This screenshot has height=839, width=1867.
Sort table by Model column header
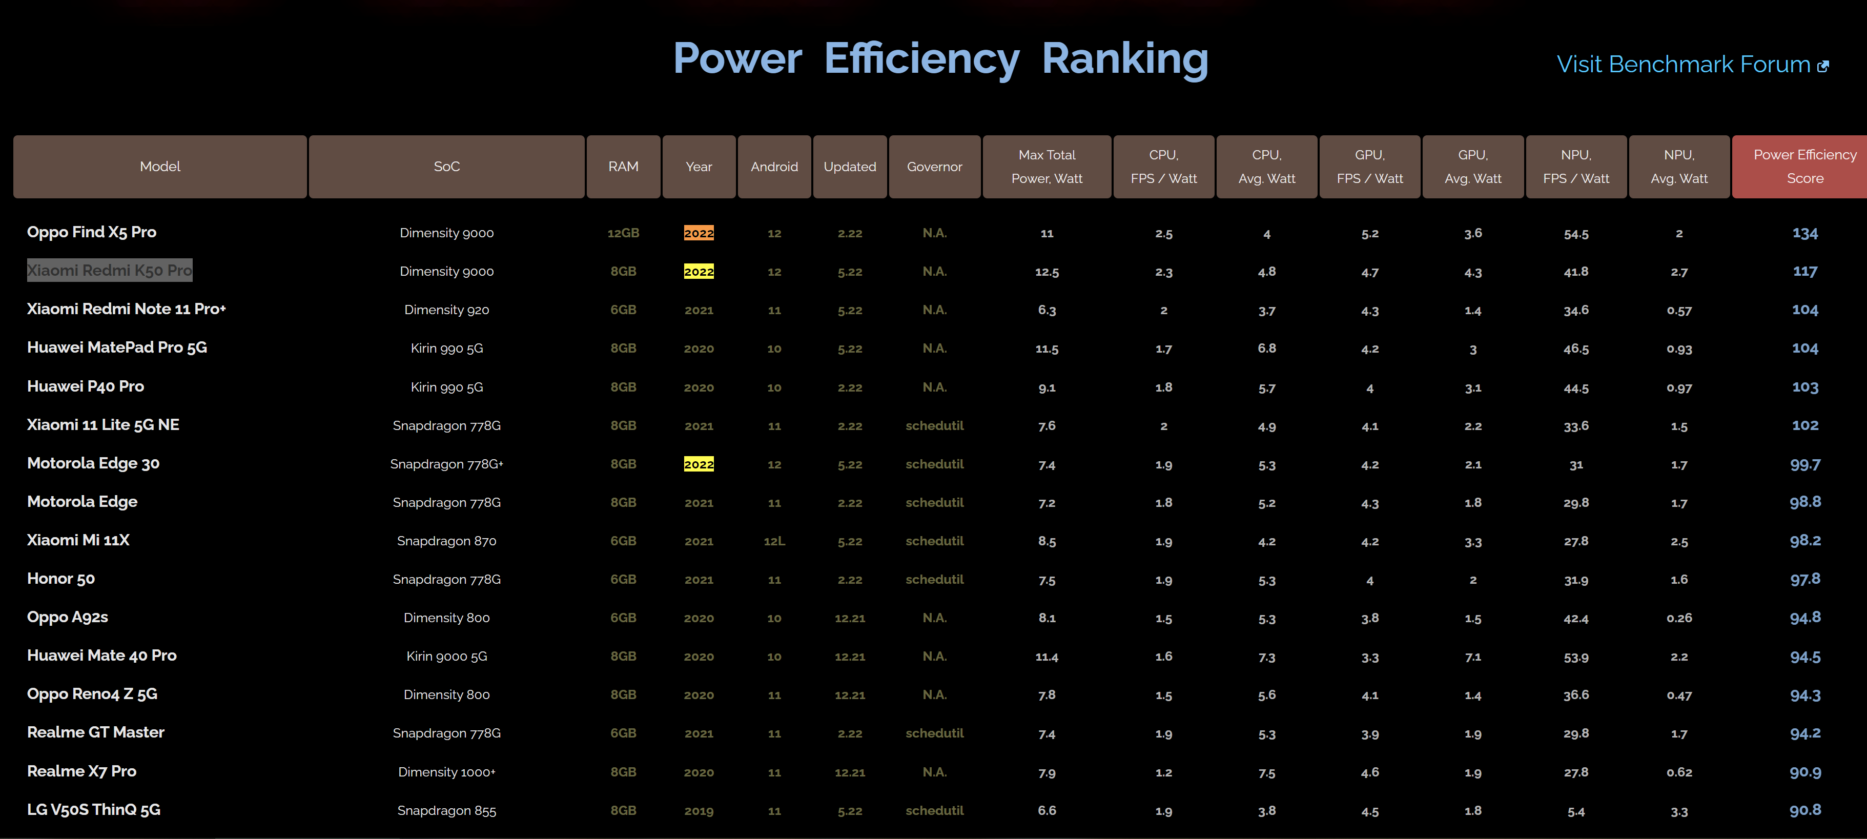159,167
